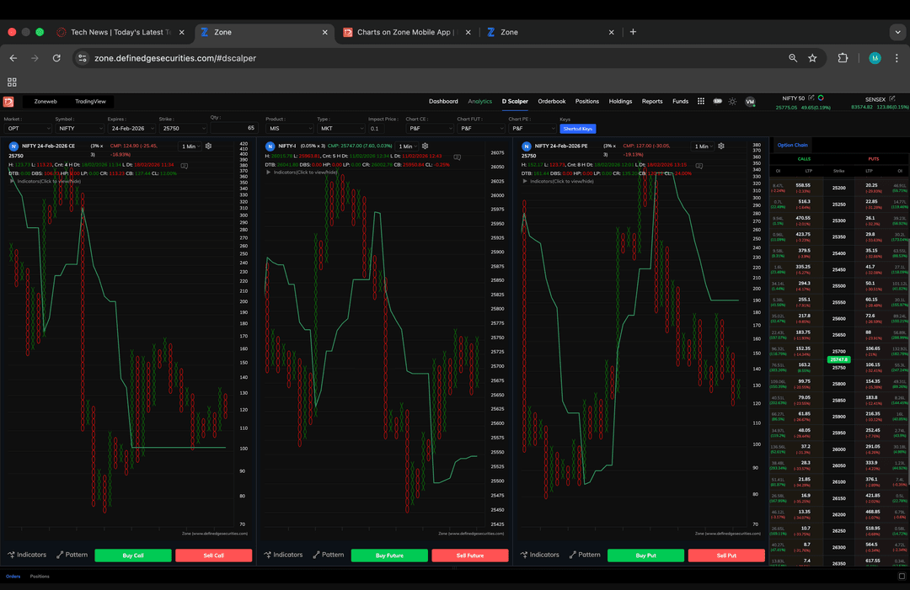Enable the Shortcut Keys toggle
910x590 pixels.
pos(578,129)
